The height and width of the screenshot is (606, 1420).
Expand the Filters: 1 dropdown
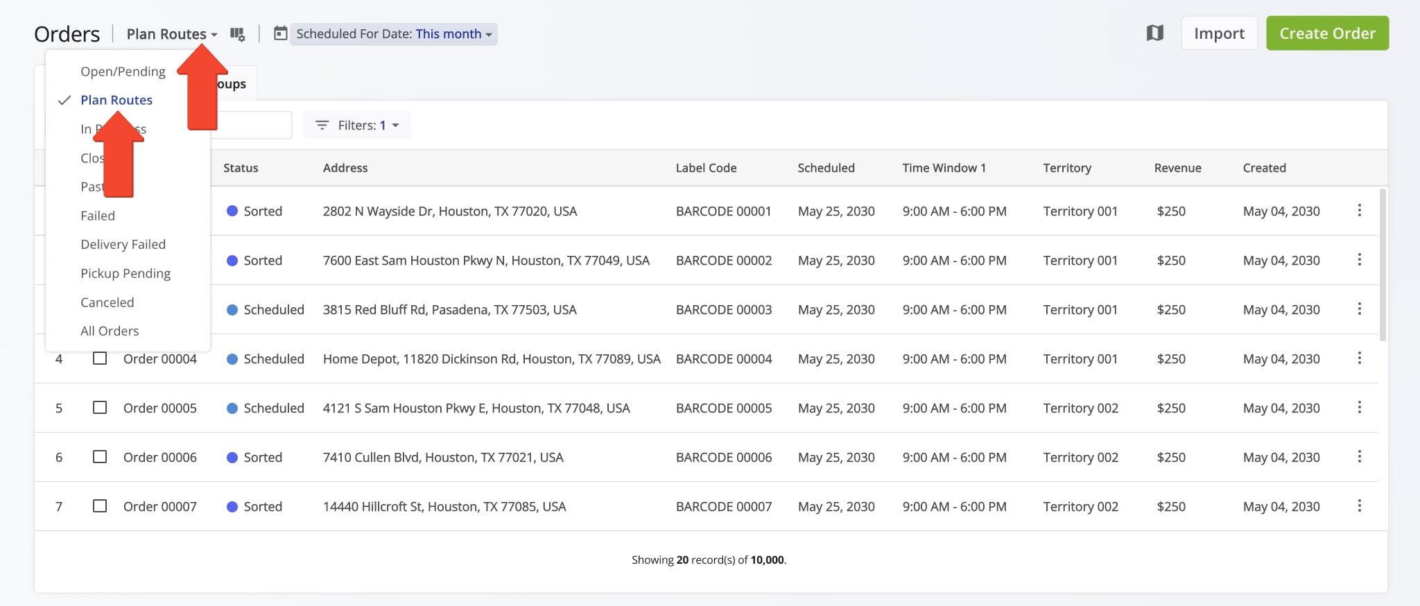click(357, 125)
